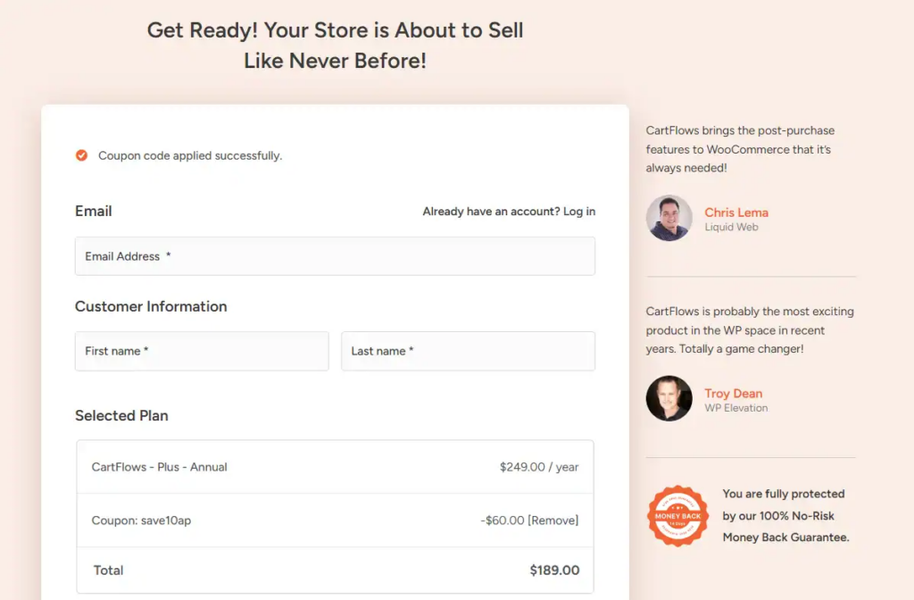Click the CartFlows Plus Annual plan row
914x600 pixels.
tap(335, 466)
